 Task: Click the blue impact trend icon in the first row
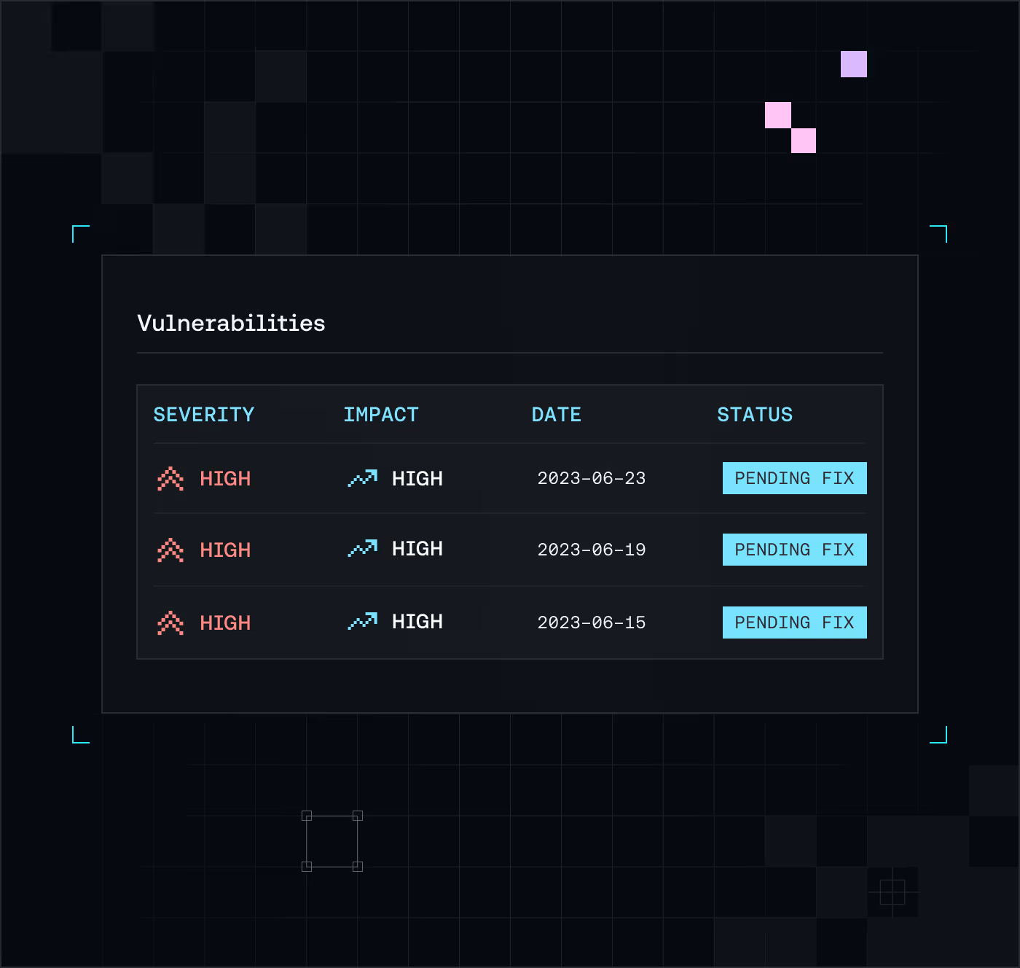(x=363, y=479)
